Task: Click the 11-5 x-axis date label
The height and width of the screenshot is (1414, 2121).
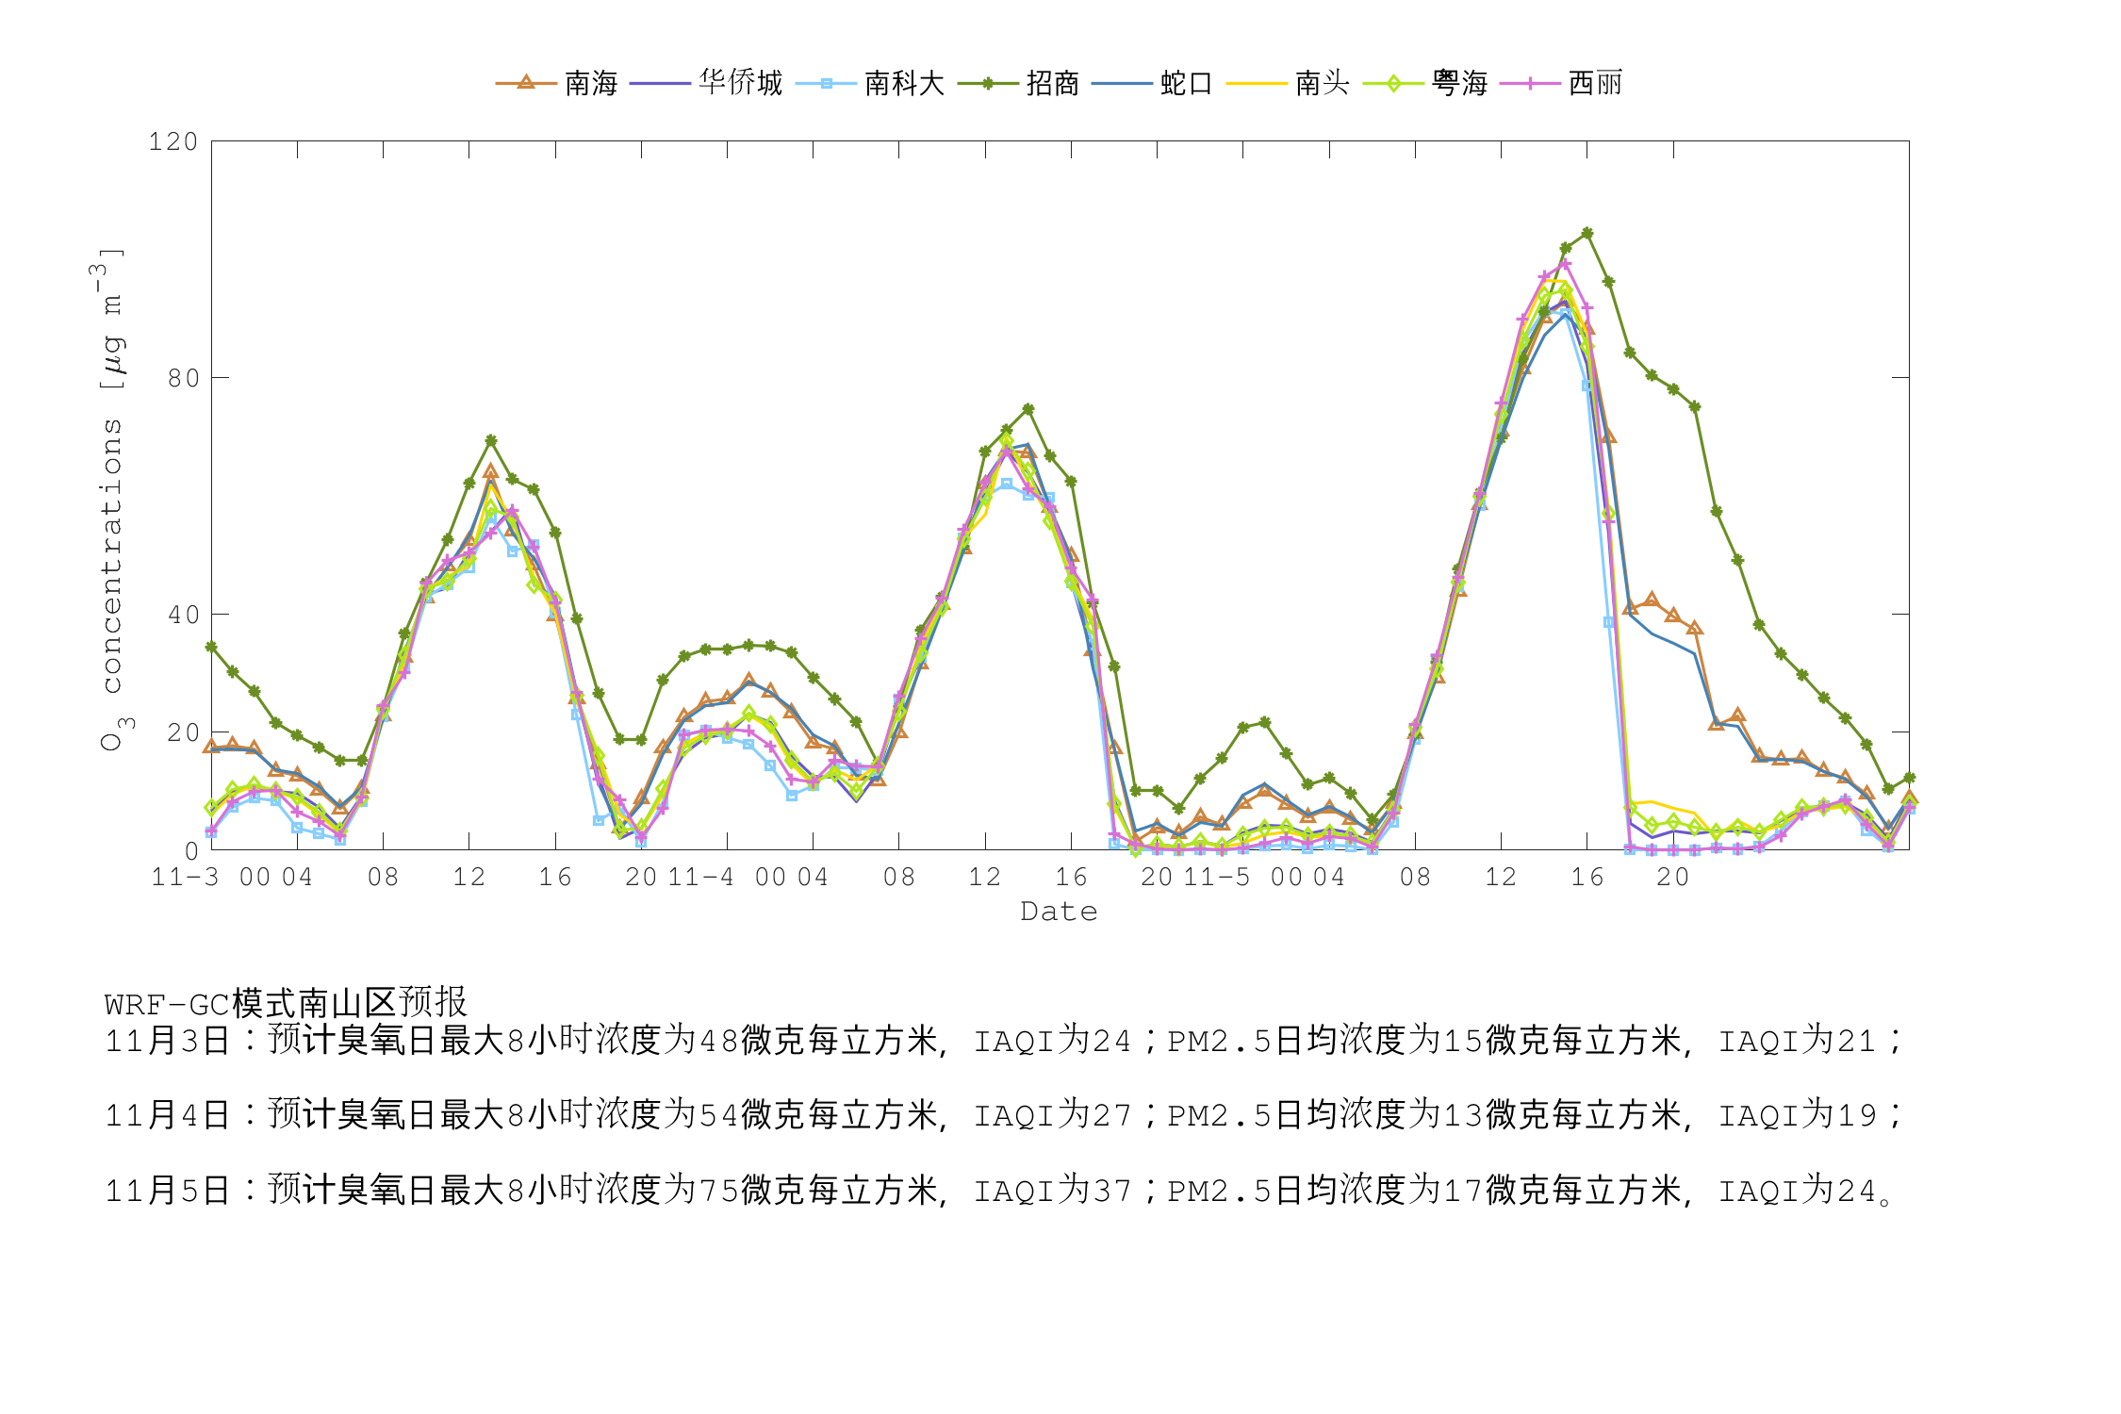Action: point(1216,878)
